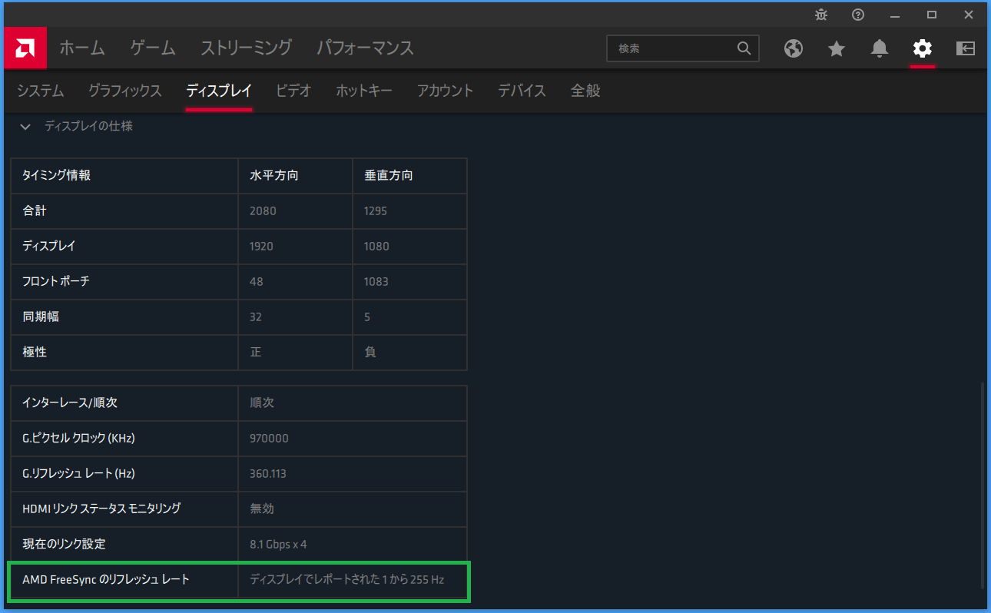Viewport: 991px width, 613px height.
Task: Click AMD FreeSync のリフレッシュ レート label
Action: coord(106,579)
